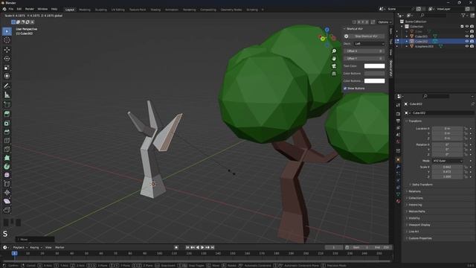Select the Extrude Region tool

point(7,114)
